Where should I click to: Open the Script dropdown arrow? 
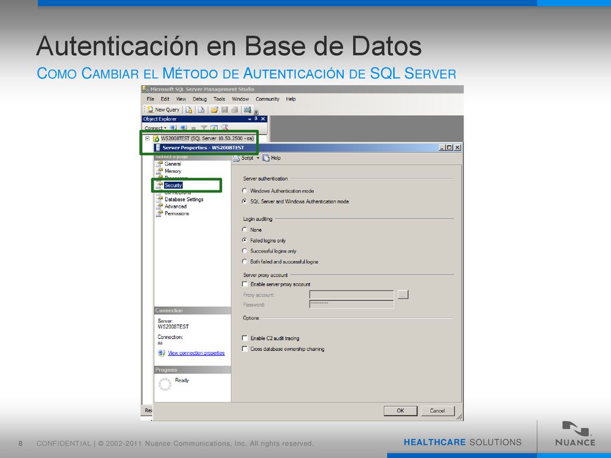point(258,157)
